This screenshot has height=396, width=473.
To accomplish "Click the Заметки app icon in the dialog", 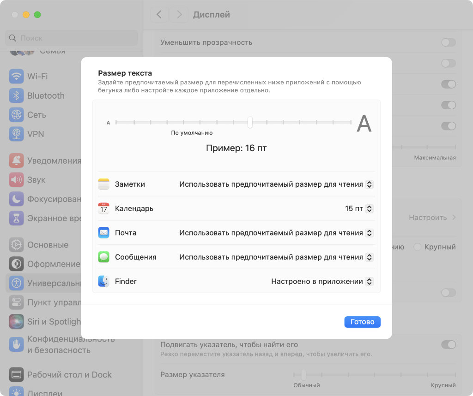I will (103, 184).
